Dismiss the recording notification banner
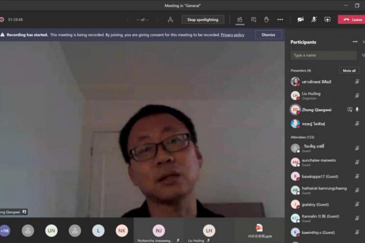Viewport: 365px width, 243px height. tap(268, 35)
